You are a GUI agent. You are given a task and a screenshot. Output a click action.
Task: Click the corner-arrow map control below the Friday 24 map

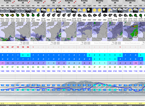[x=51, y=43]
